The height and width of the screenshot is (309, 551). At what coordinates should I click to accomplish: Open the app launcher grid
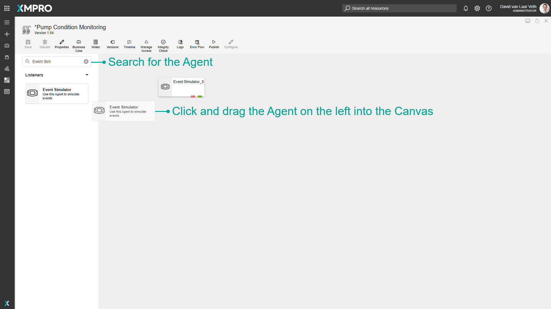7,8
